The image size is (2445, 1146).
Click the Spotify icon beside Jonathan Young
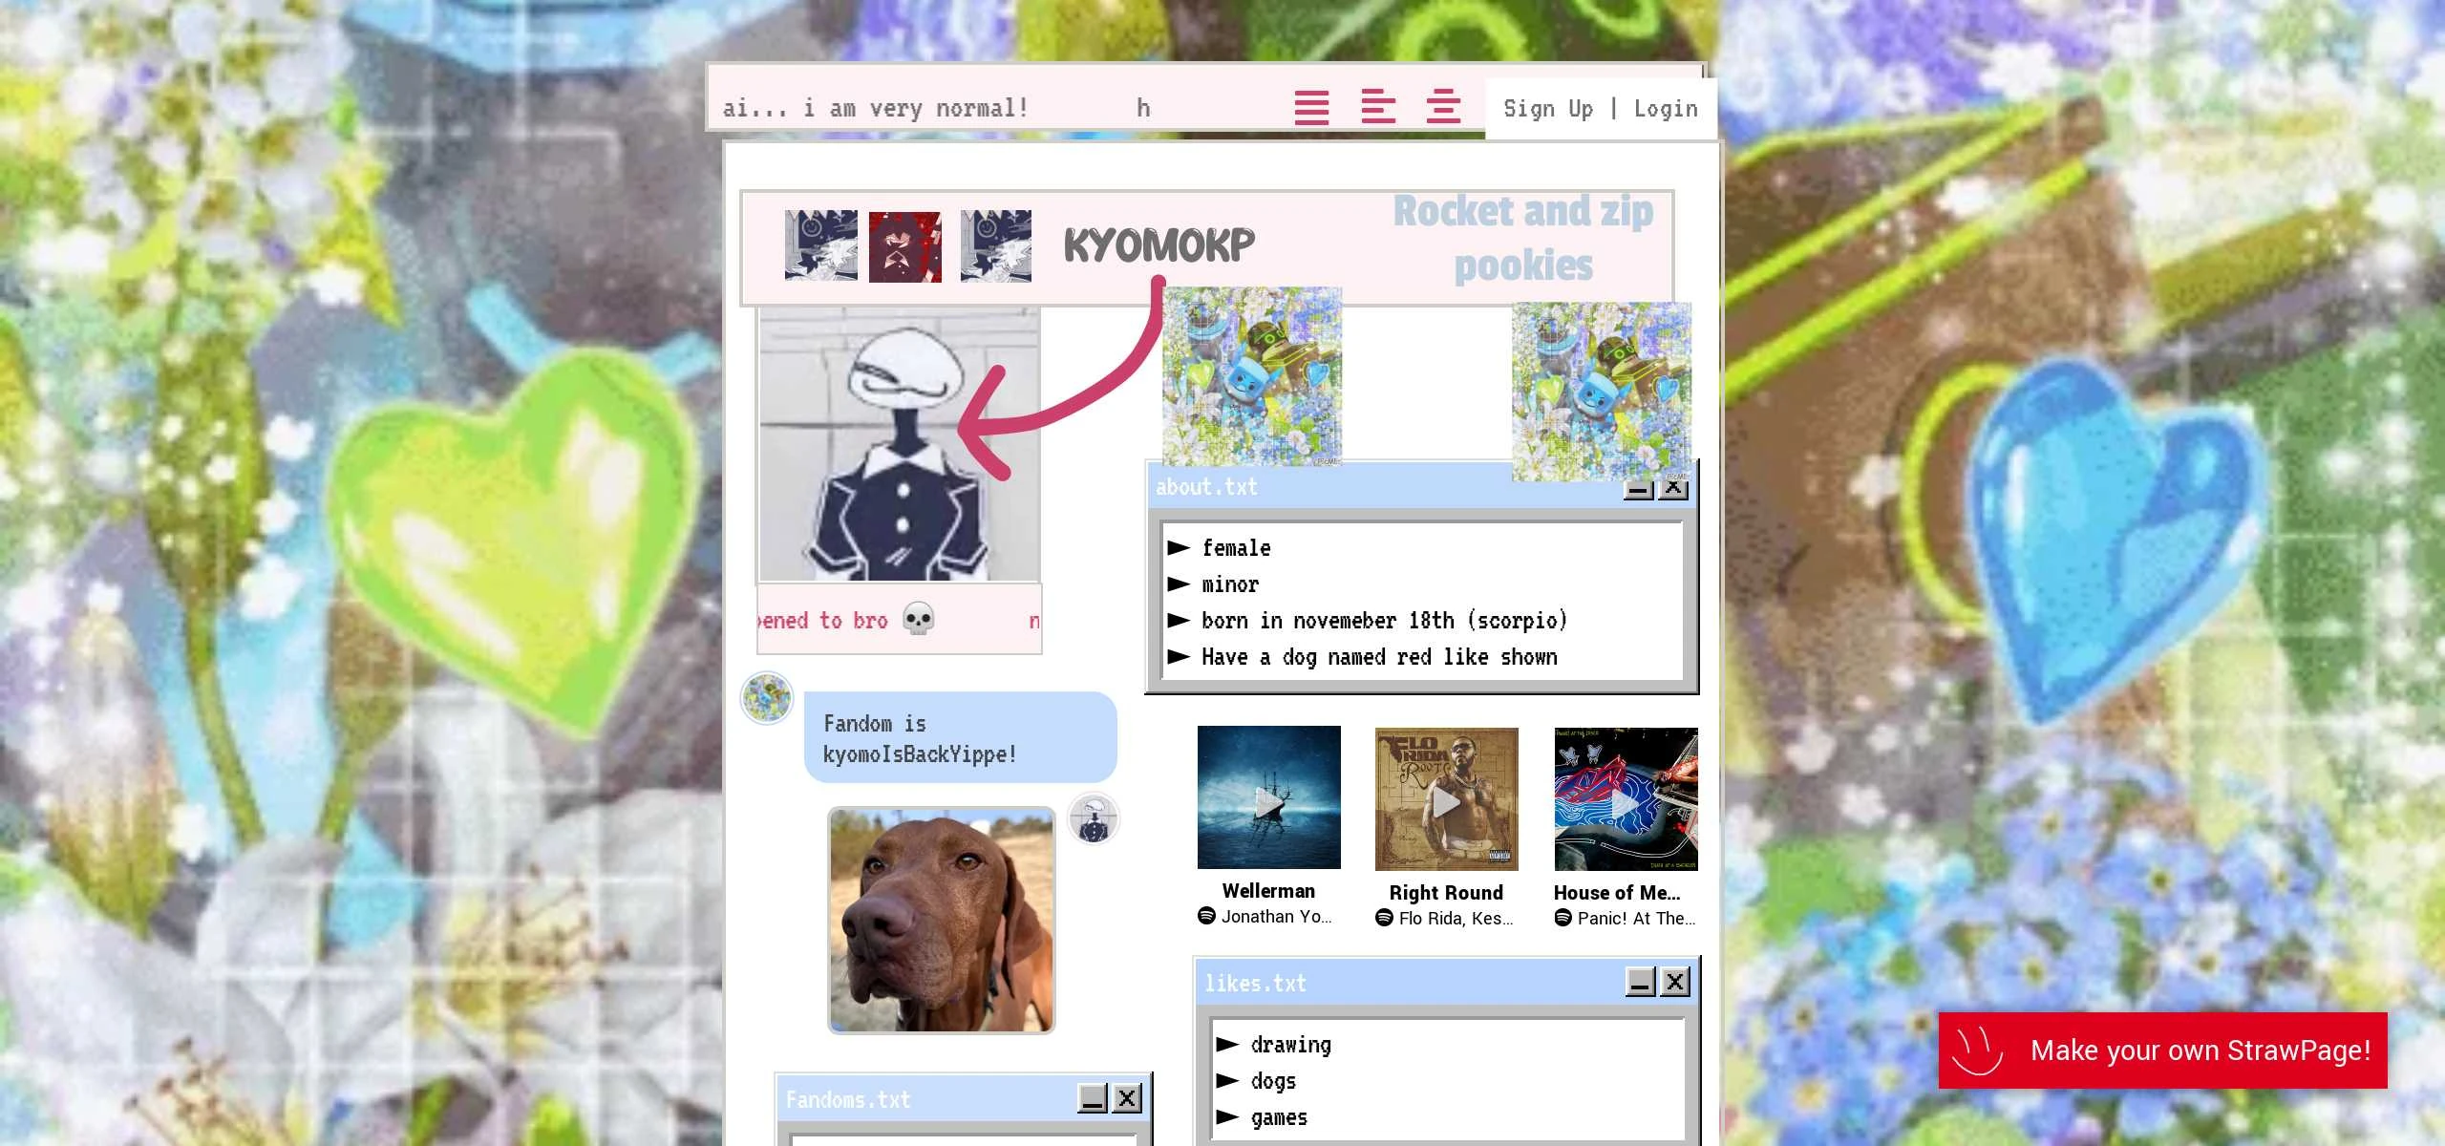[1206, 916]
